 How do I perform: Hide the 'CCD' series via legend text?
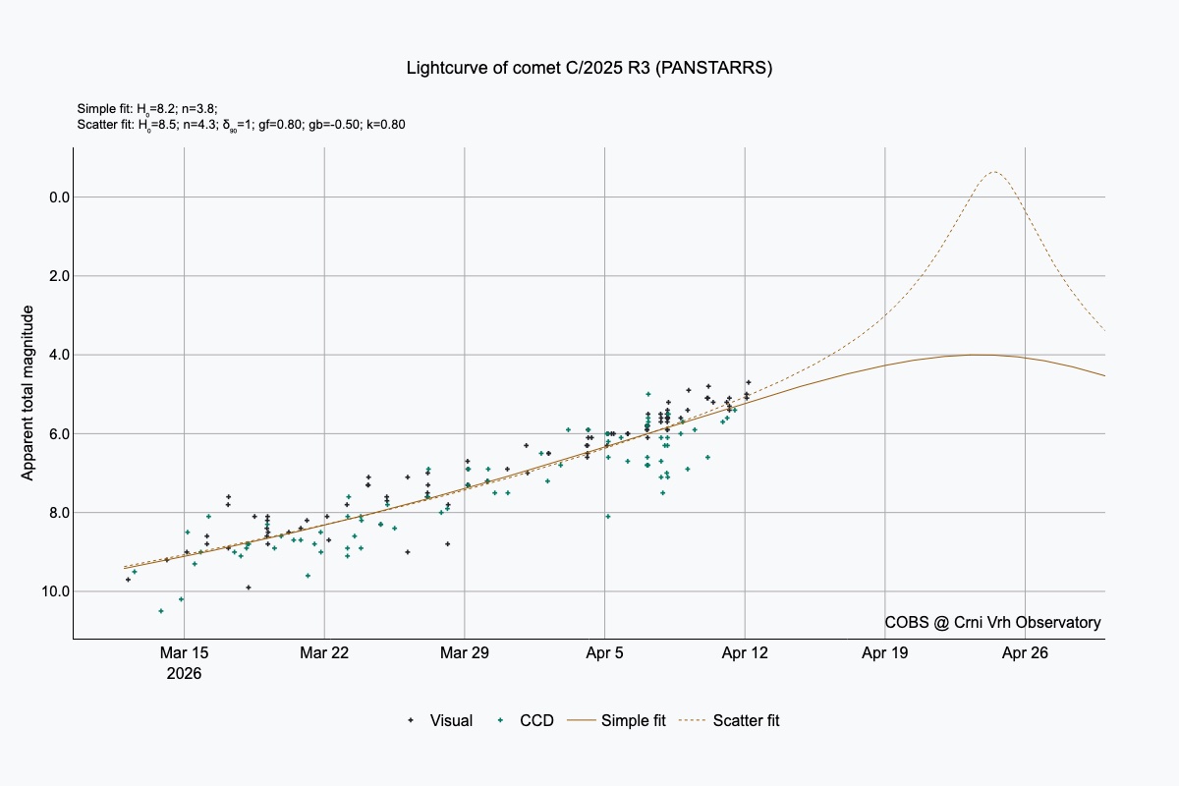click(536, 720)
